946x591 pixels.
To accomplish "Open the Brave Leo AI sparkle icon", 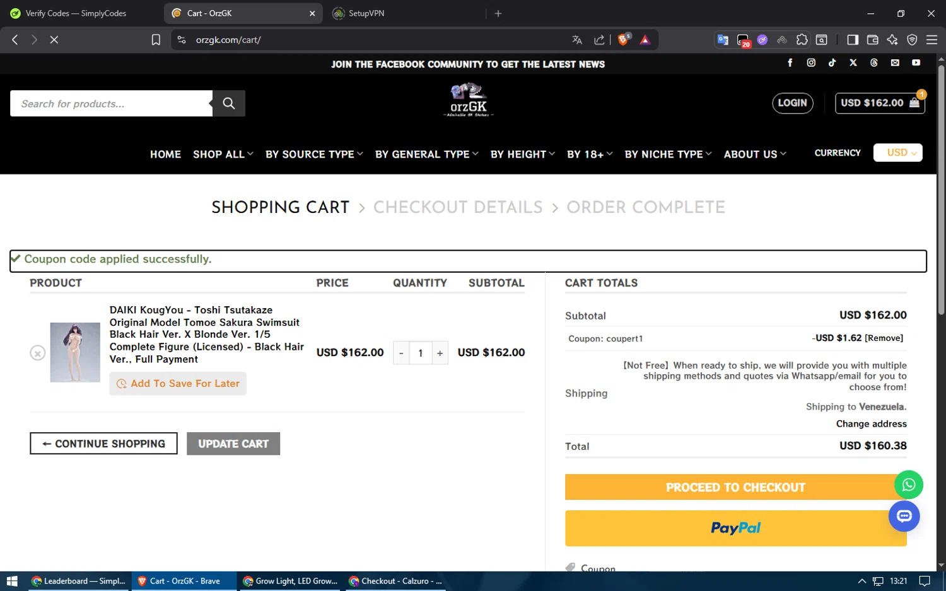I will coord(892,40).
